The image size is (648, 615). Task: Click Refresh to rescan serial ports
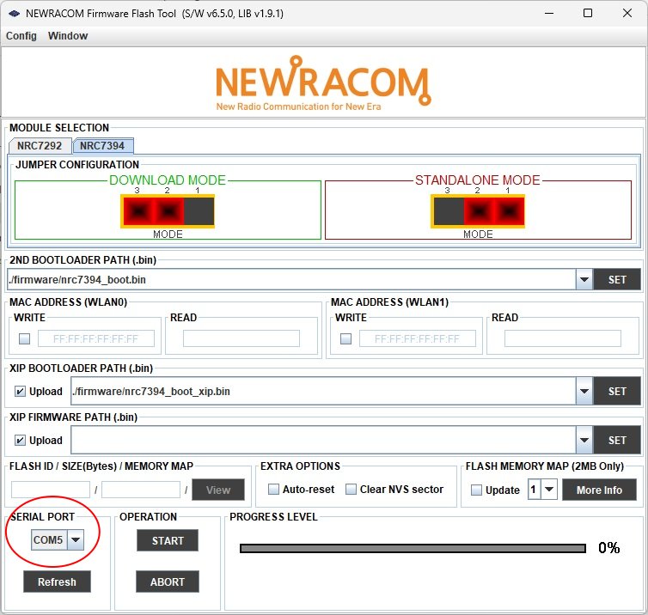coord(57,582)
